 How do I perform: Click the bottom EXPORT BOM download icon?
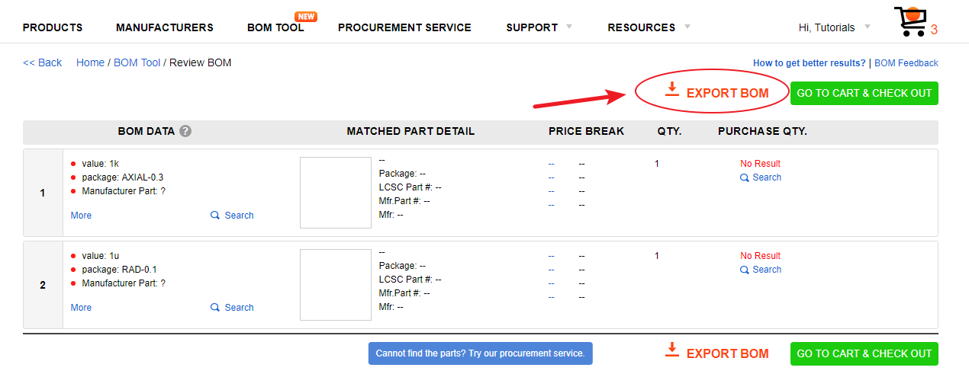tap(671, 350)
